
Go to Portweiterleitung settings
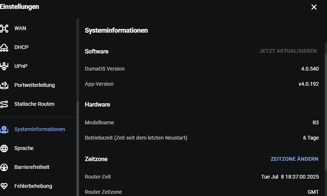point(34,85)
